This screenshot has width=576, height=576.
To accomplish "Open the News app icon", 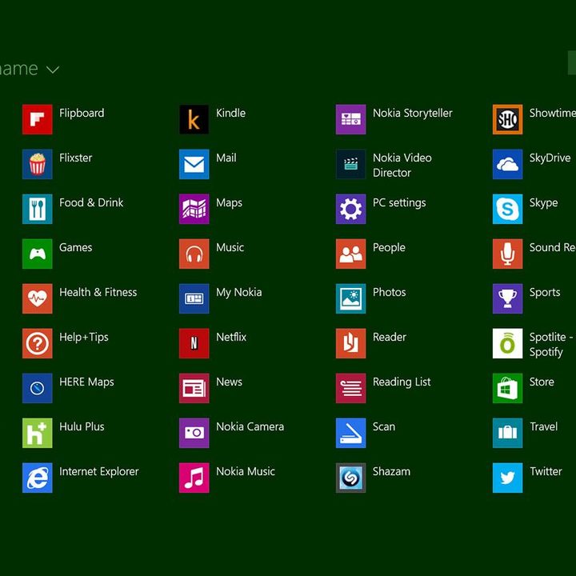I will (194, 388).
